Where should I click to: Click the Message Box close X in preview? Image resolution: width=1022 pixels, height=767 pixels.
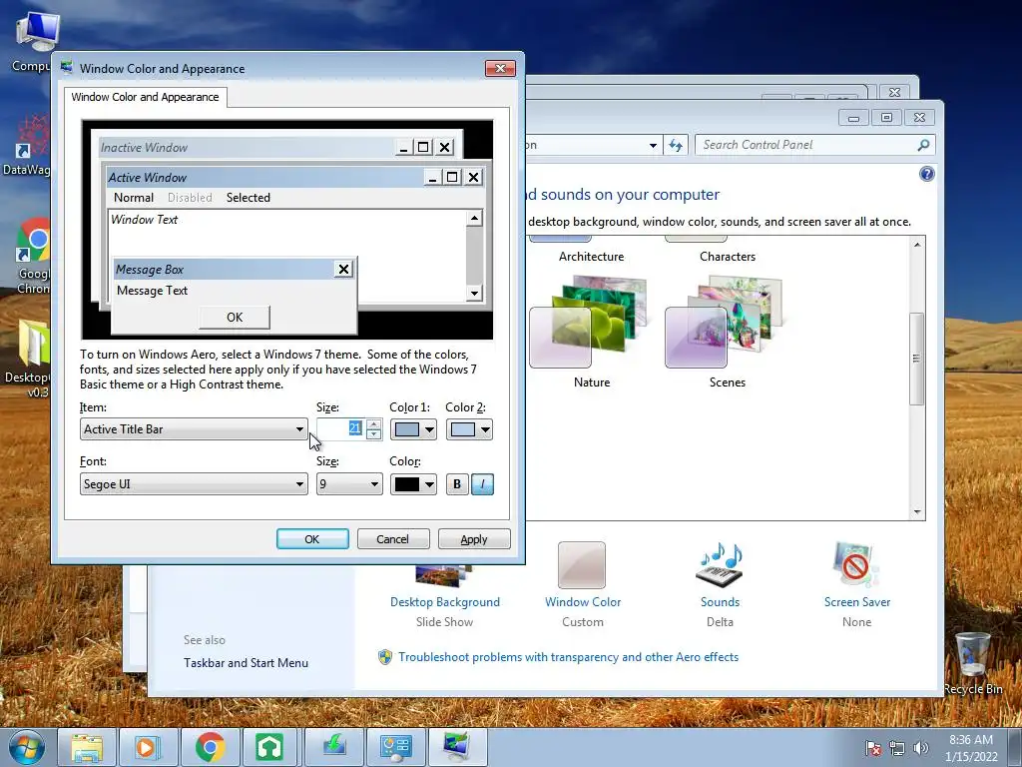pyautogui.click(x=343, y=270)
